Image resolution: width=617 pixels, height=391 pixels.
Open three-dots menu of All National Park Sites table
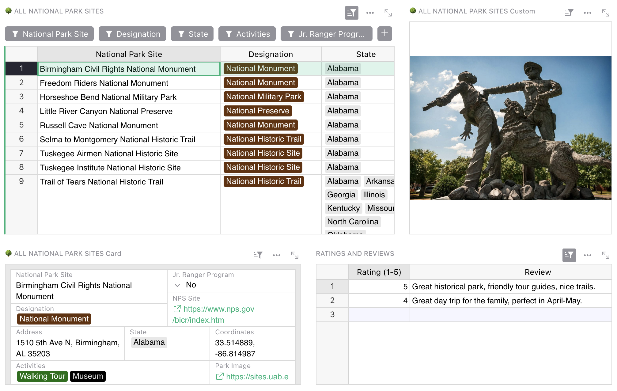pyautogui.click(x=370, y=13)
